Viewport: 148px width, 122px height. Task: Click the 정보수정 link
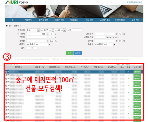pos(139,2)
